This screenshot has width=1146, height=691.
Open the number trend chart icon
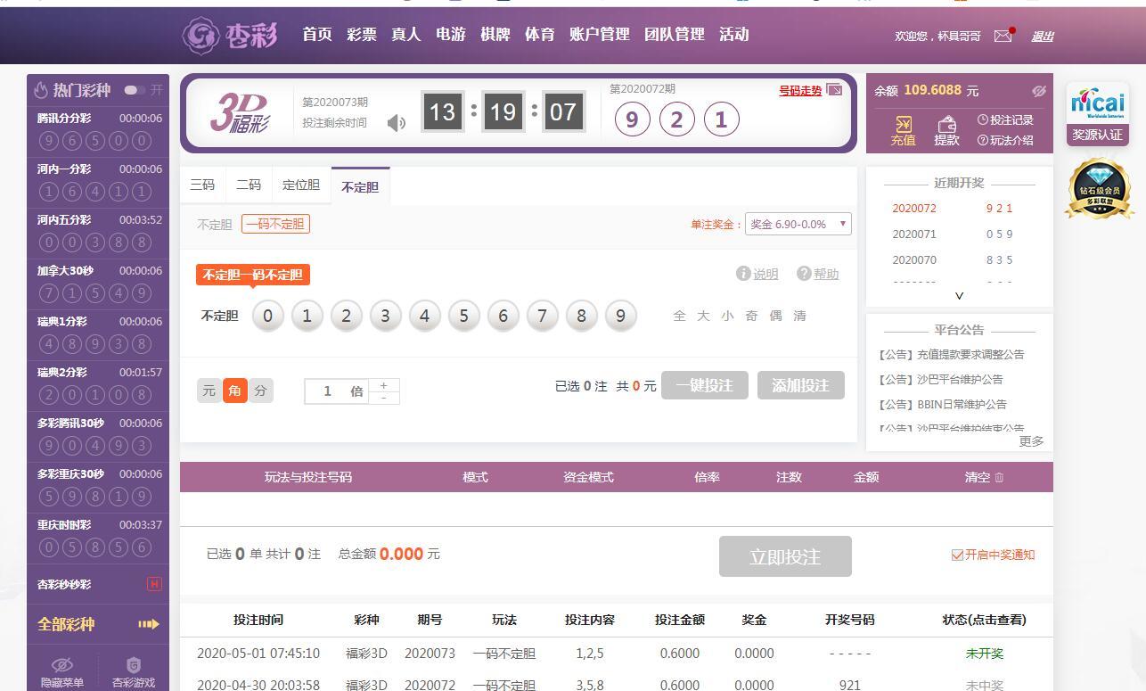click(x=834, y=90)
